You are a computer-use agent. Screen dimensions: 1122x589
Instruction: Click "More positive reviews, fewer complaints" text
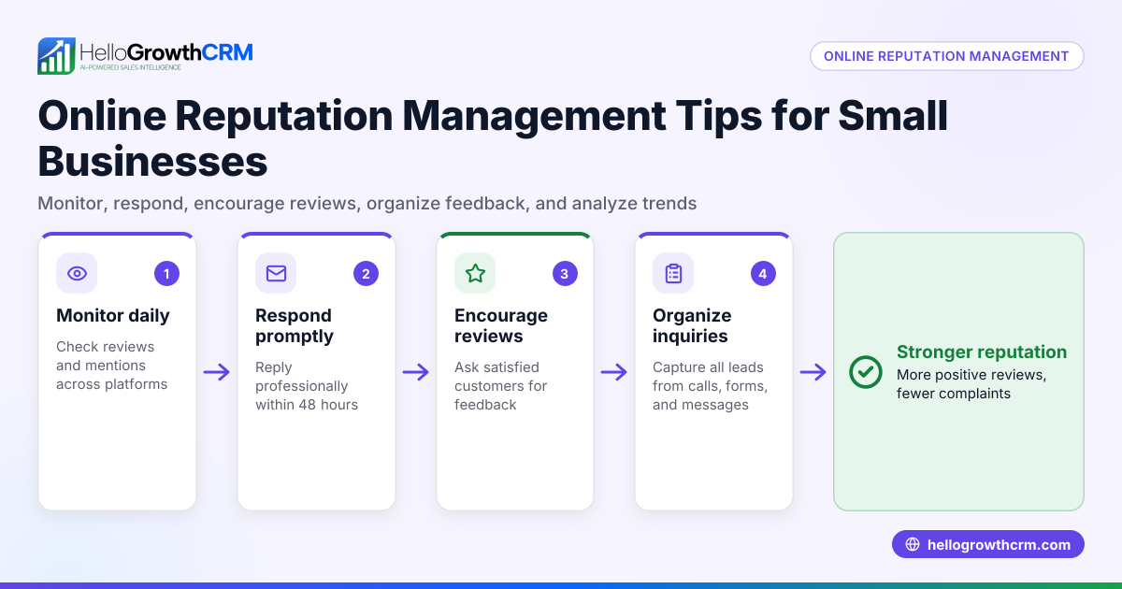[x=971, y=384]
